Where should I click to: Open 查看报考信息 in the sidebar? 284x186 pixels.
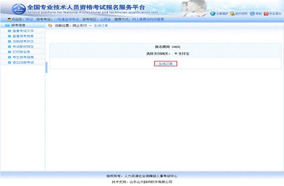pyautogui.click(x=23, y=36)
